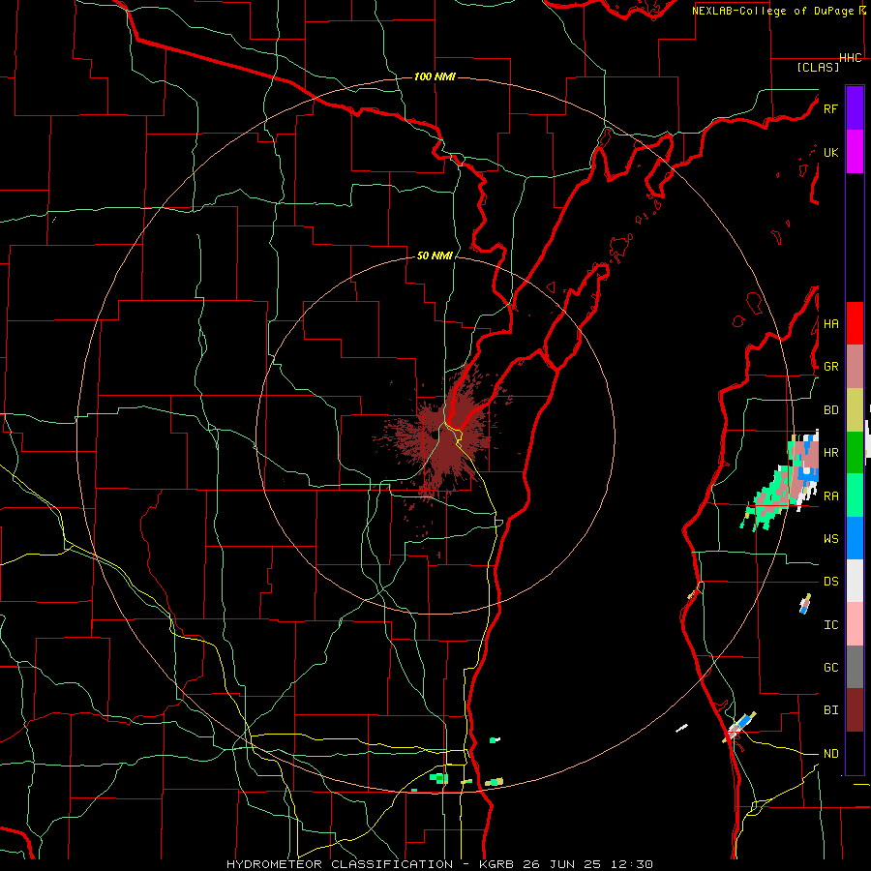Click the white DS legend swatch
Image resolution: width=871 pixels, height=871 pixels.
pyautogui.click(x=855, y=581)
